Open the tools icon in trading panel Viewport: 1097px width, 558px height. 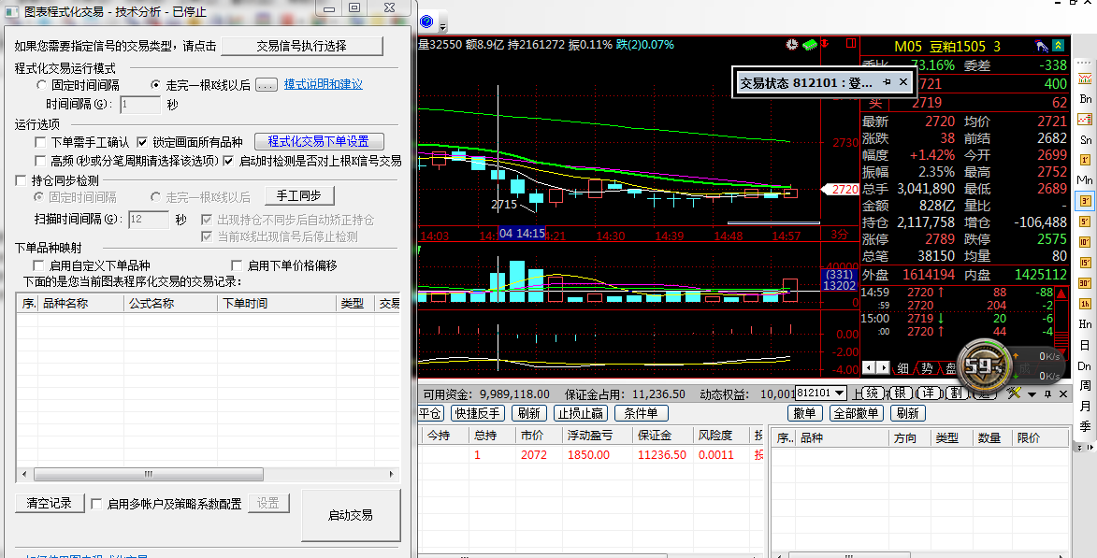[1013, 393]
